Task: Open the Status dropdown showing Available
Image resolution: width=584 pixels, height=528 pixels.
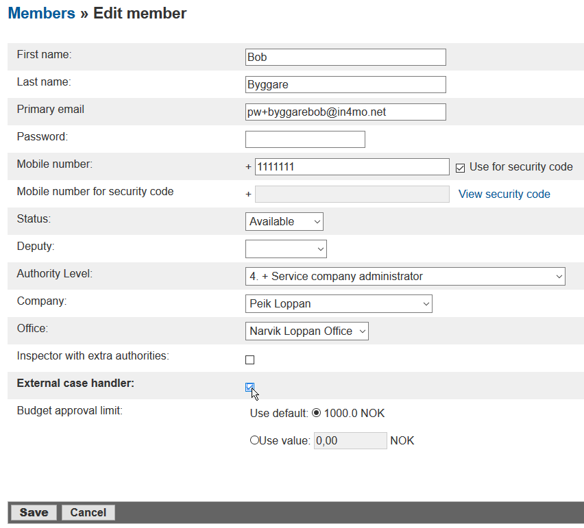Action: point(284,221)
